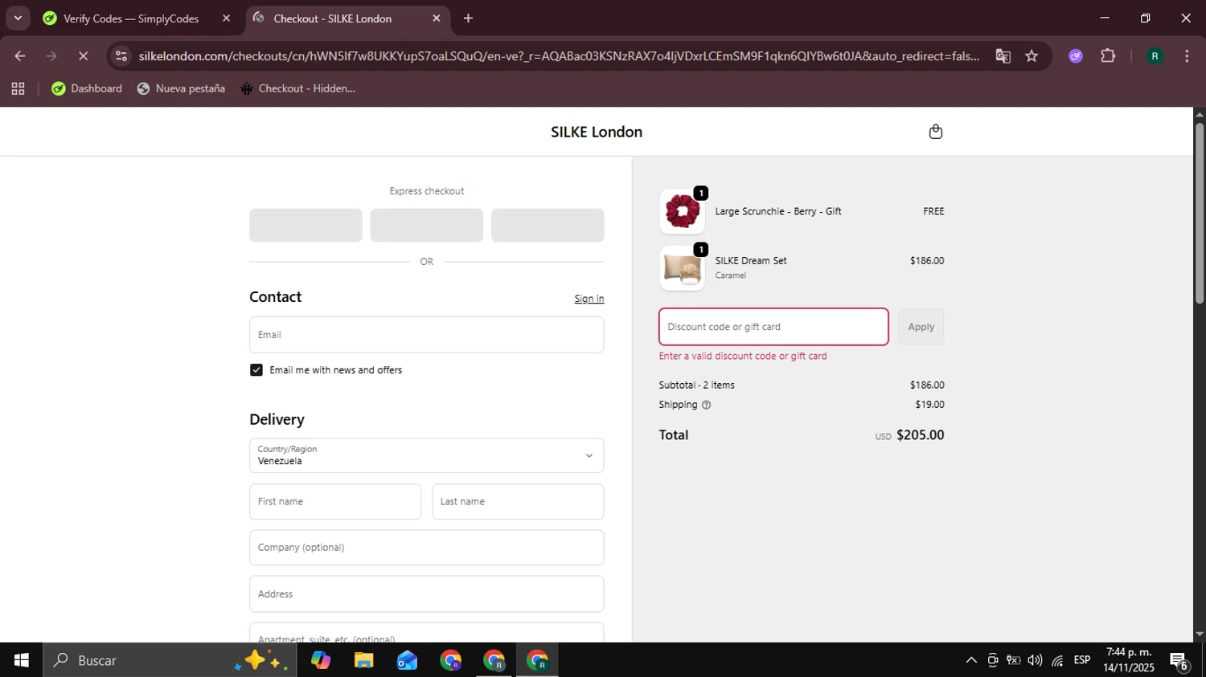This screenshot has height=677, width=1206.
Task: Click the page vertical scrollbar
Action: (x=1200, y=213)
